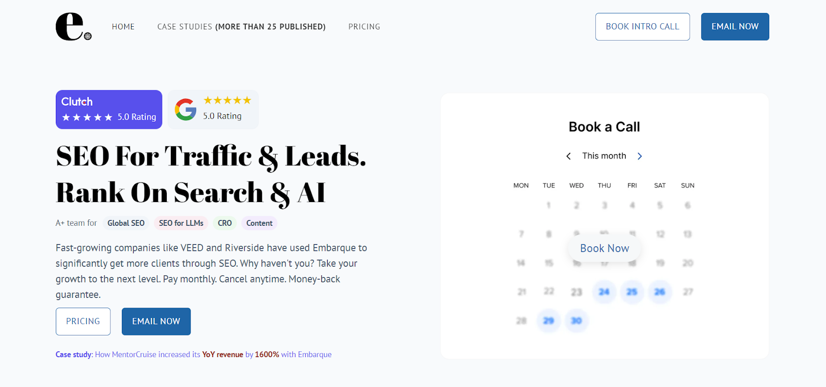Go to previous month in calendar

click(x=568, y=156)
